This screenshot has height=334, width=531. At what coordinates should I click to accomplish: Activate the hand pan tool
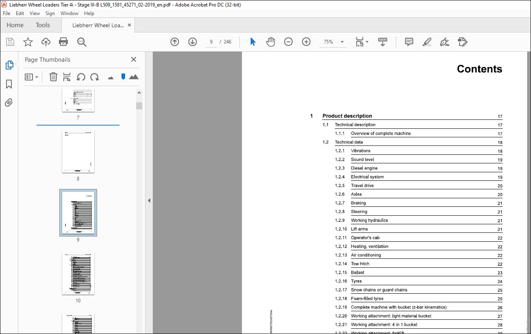(x=271, y=42)
